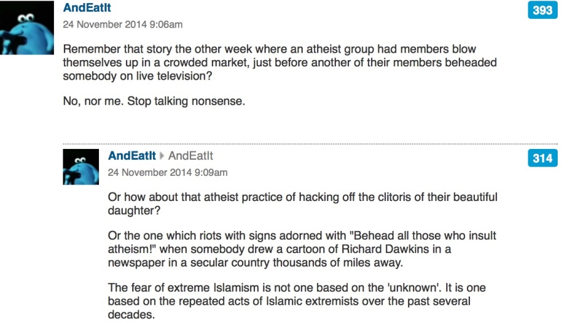Image resolution: width=564 pixels, height=323 pixels.
Task: Open permalink dated 24 November 2014 9:09am
Action: 167,173
